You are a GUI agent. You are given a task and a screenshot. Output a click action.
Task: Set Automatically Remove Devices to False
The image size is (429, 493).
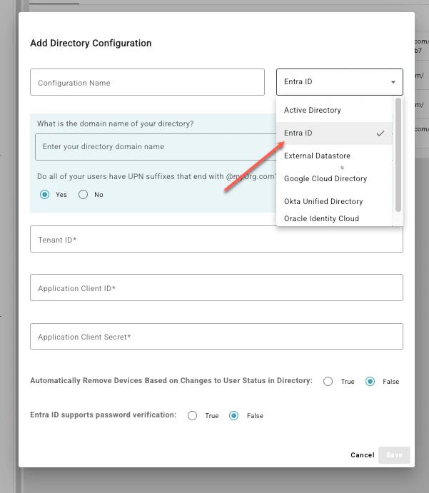(370, 382)
